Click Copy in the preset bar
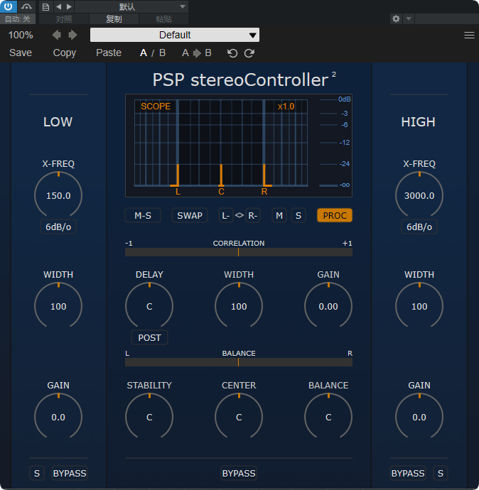479x490 pixels. 65,53
